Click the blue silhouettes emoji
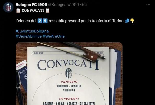 [x=127, y=21]
